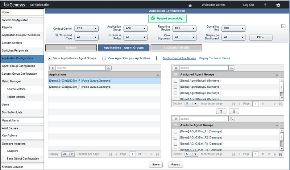This screenshot has height=170, width=290.
Task: Open the SL Threshold Time dropdown
Action: coord(87,37)
